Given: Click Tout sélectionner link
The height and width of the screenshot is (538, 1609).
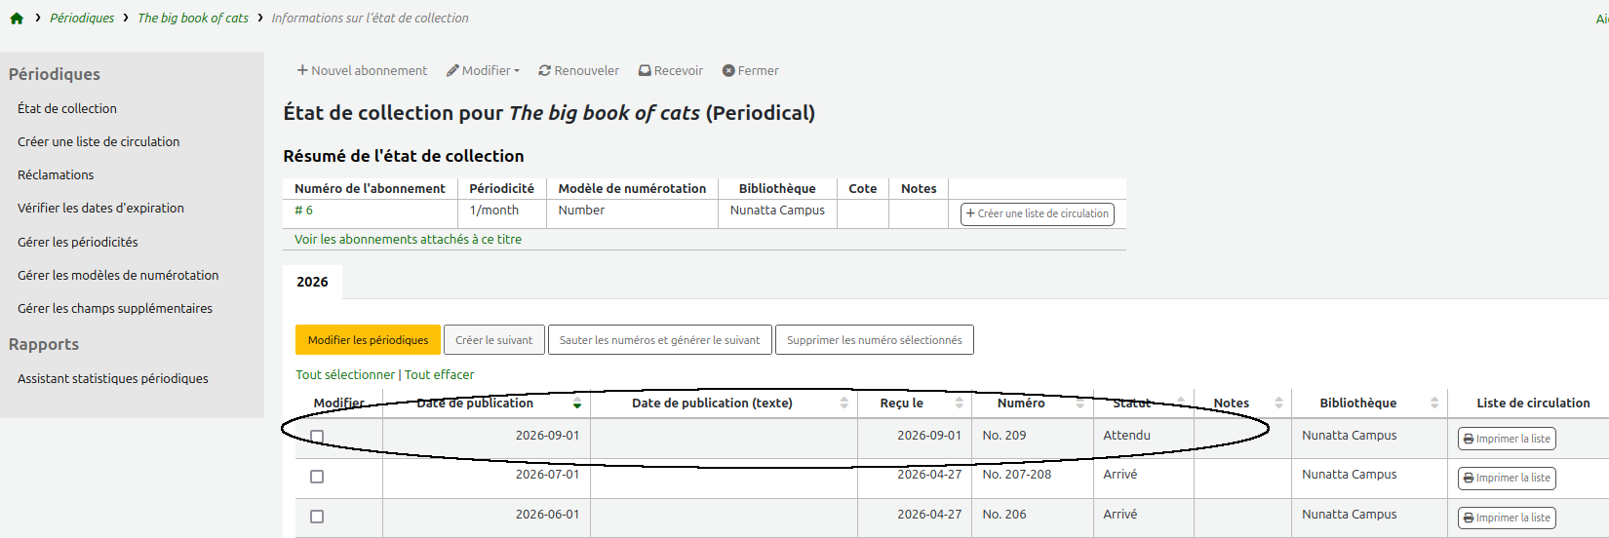Looking at the screenshot, I should [345, 374].
